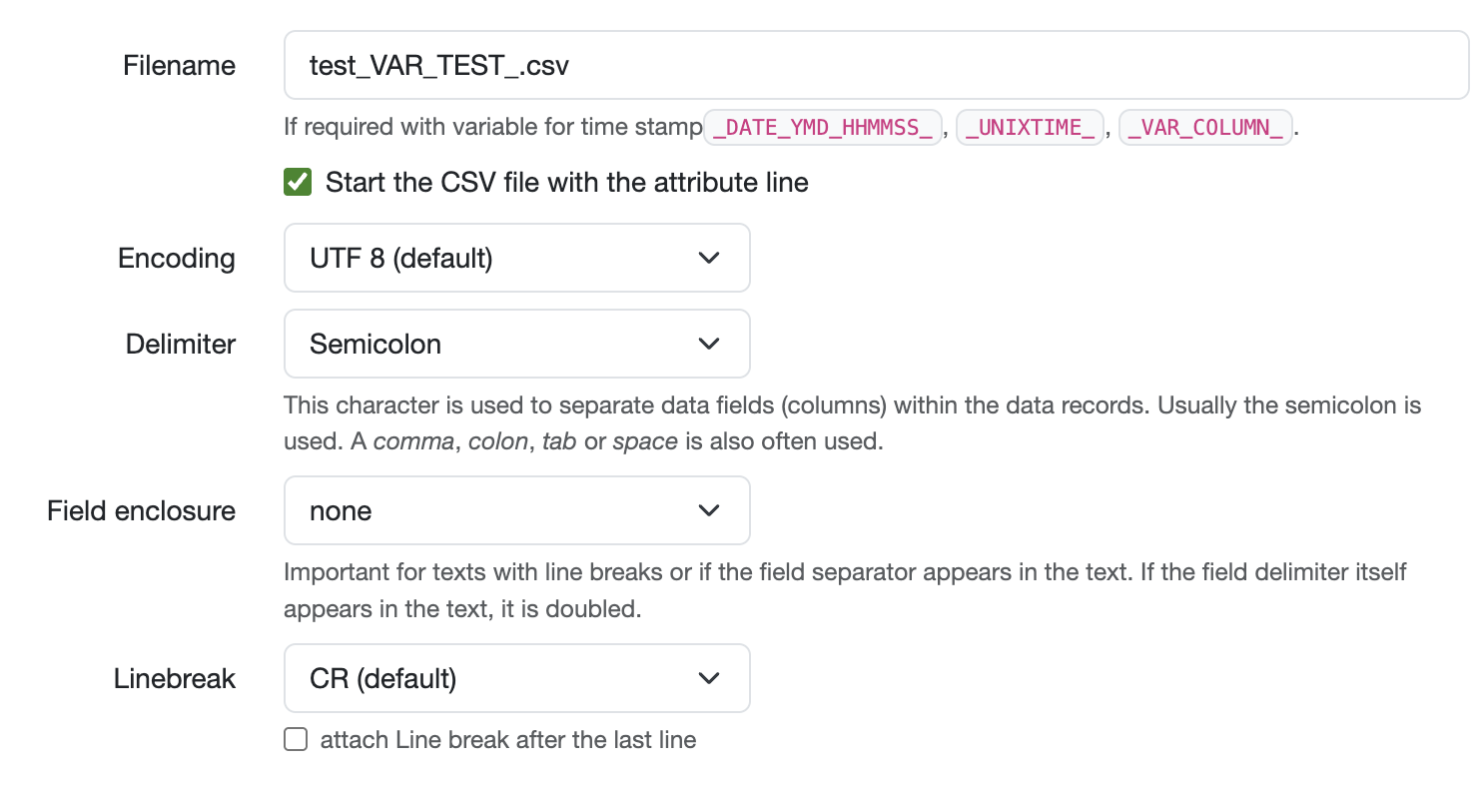The width and height of the screenshot is (1484, 789).
Task: Open the 'CR (default)' linebreak dropdown
Action: 516,678
